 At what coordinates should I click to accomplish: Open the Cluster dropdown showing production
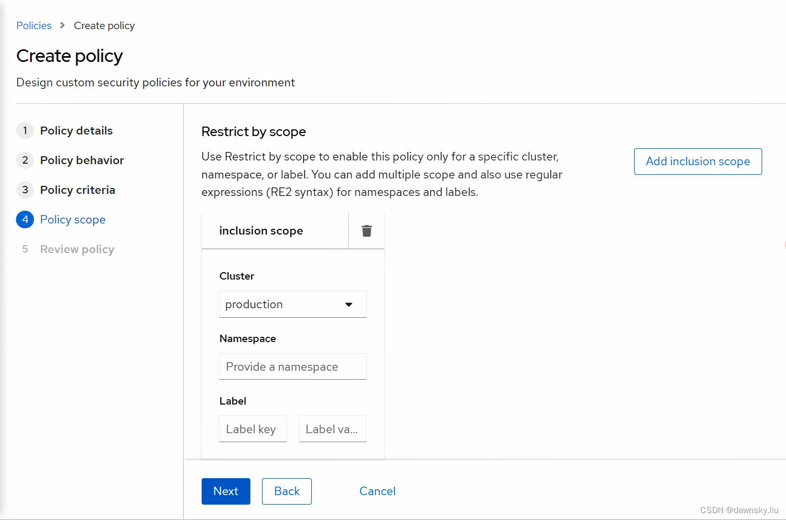pos(293,304)
